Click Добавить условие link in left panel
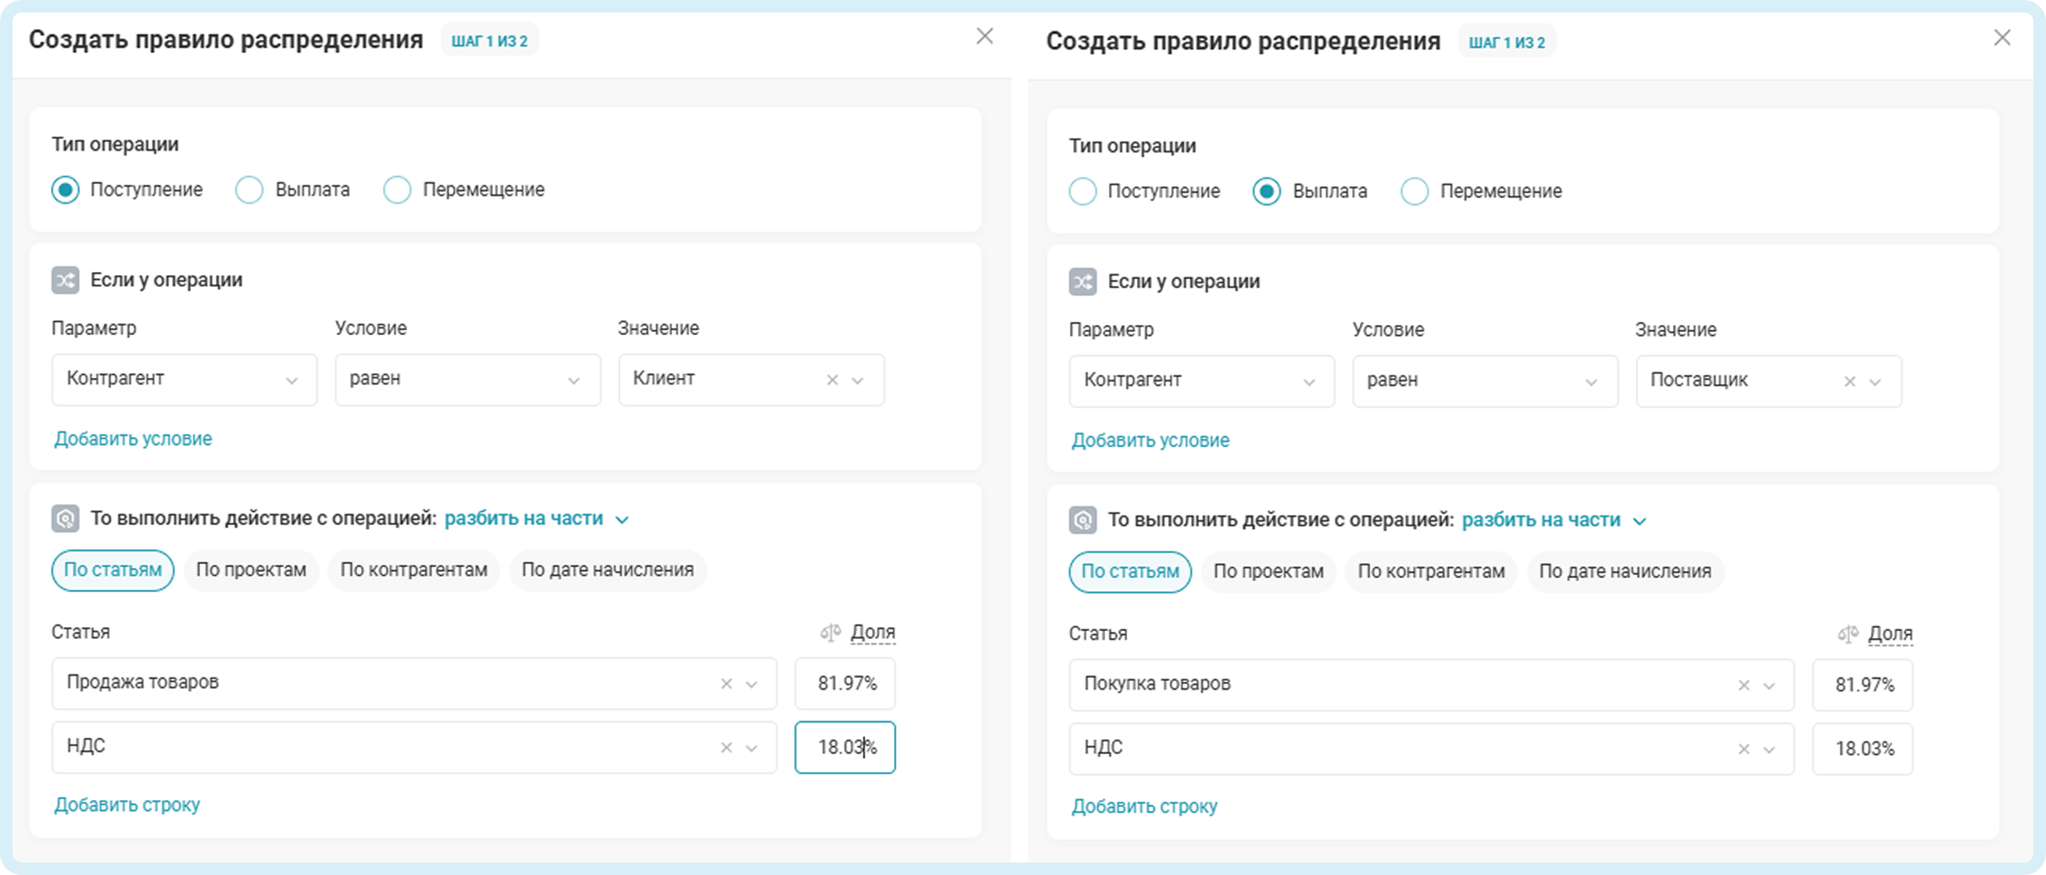The height and width of the screenshot is (875, 2046). point(133,439)
